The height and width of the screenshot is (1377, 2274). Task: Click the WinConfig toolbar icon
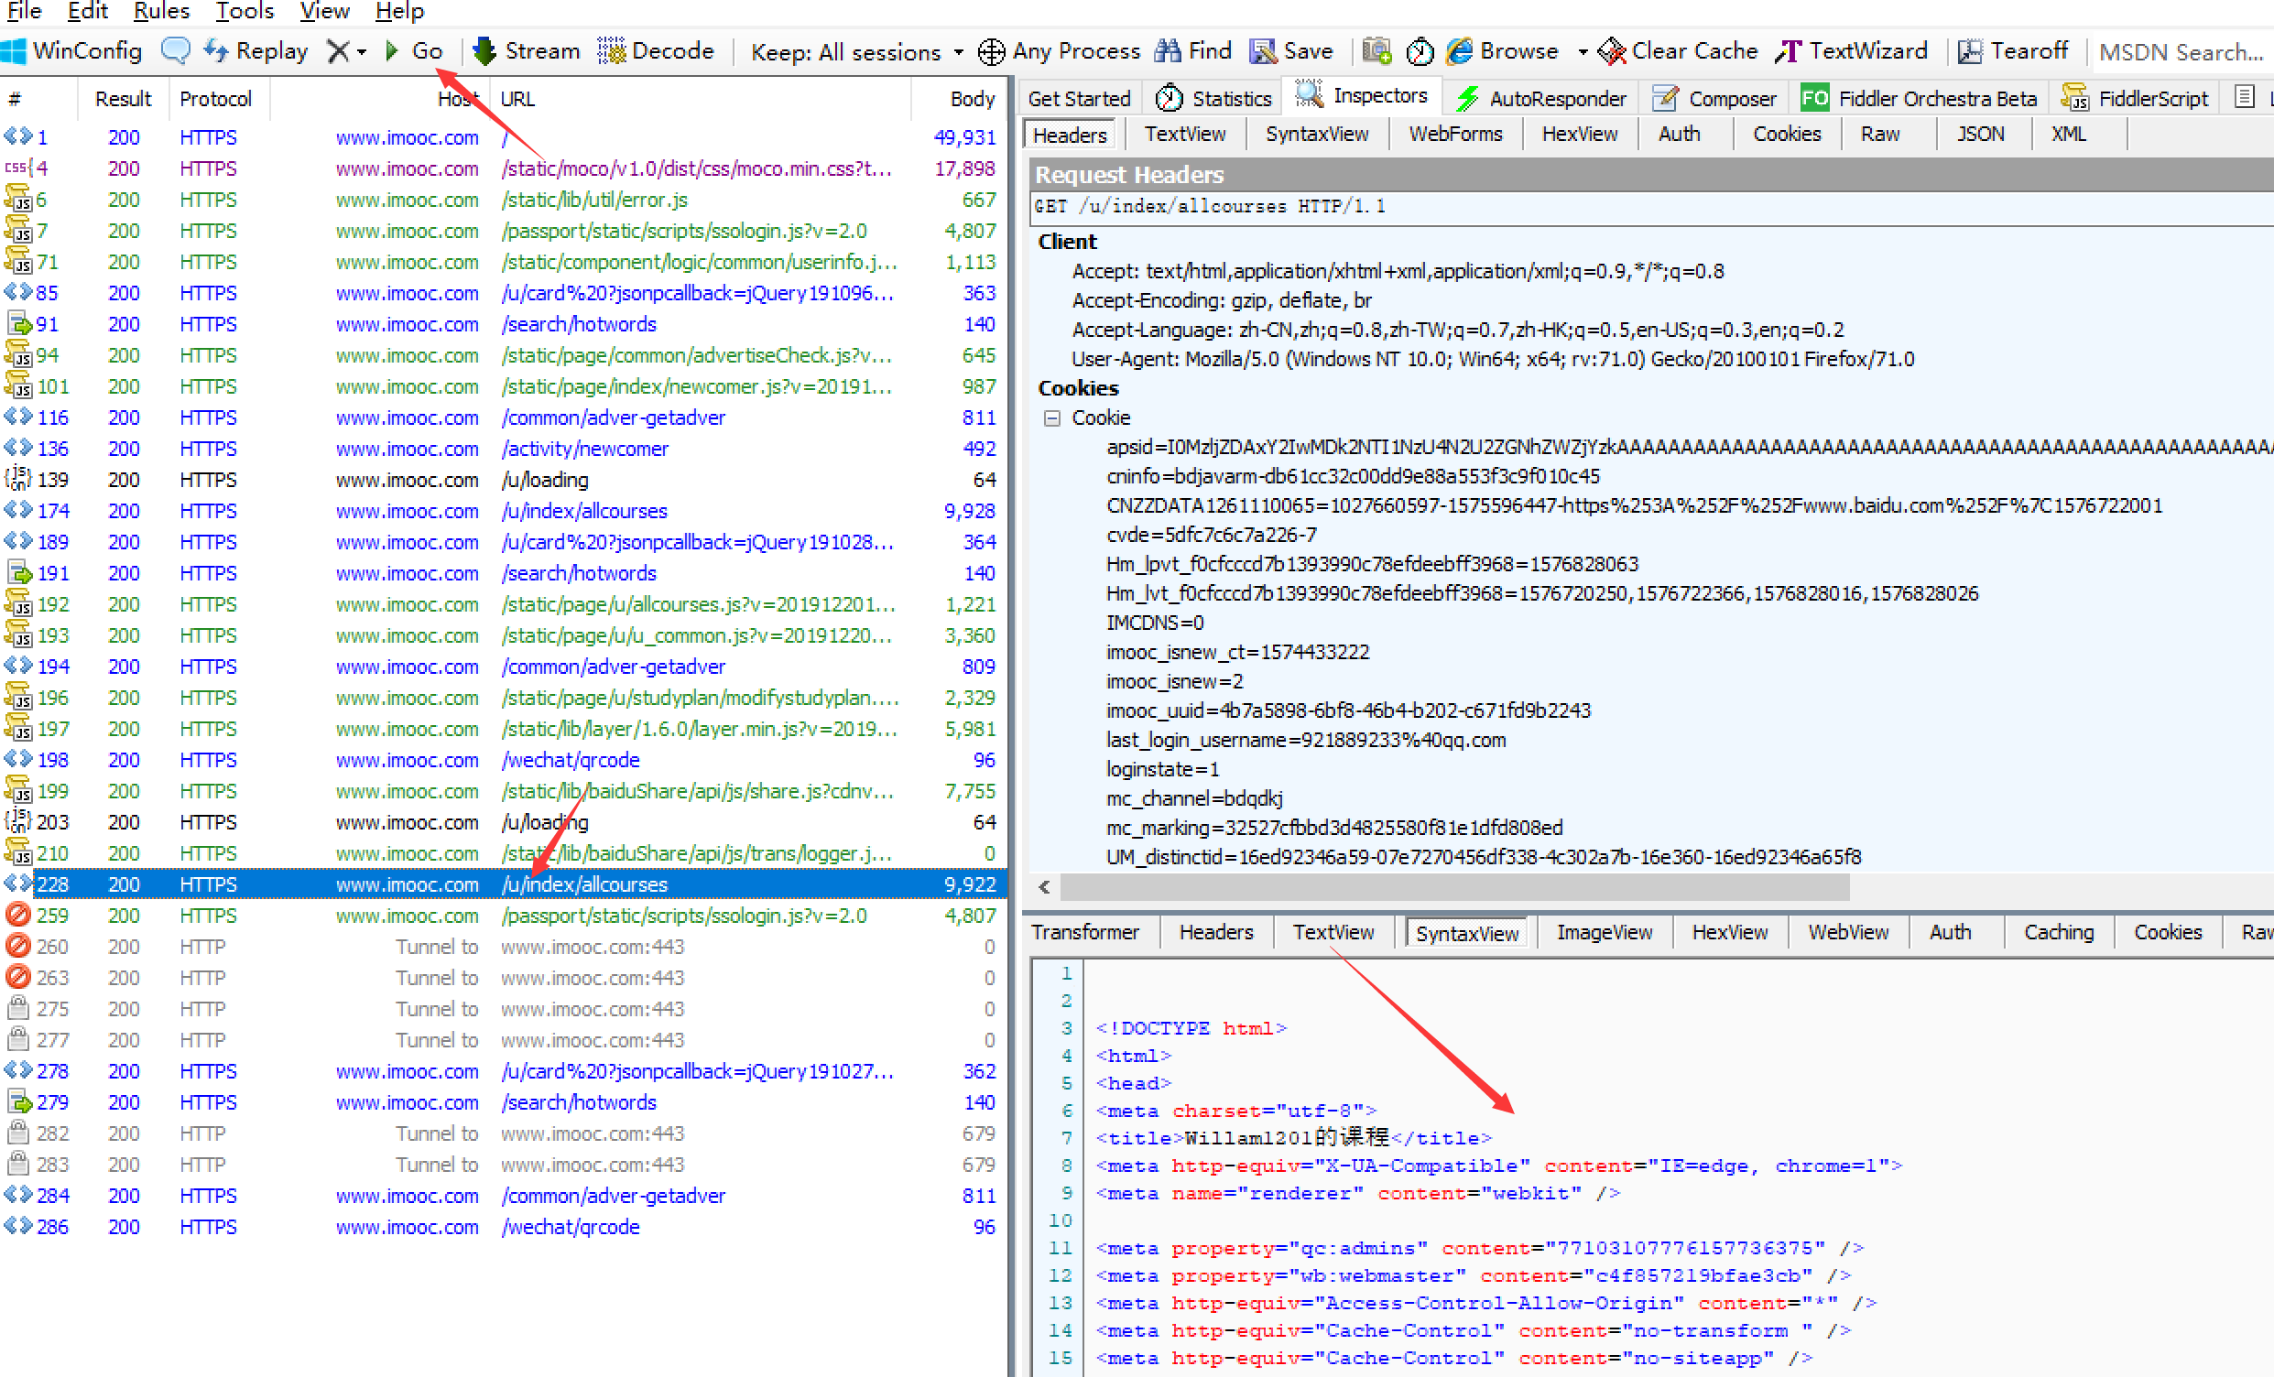(15, 50)
